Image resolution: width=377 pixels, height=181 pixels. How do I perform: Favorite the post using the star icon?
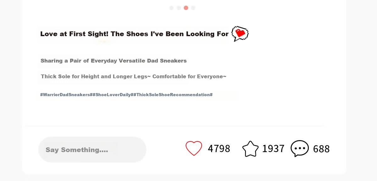click(250, 149)
